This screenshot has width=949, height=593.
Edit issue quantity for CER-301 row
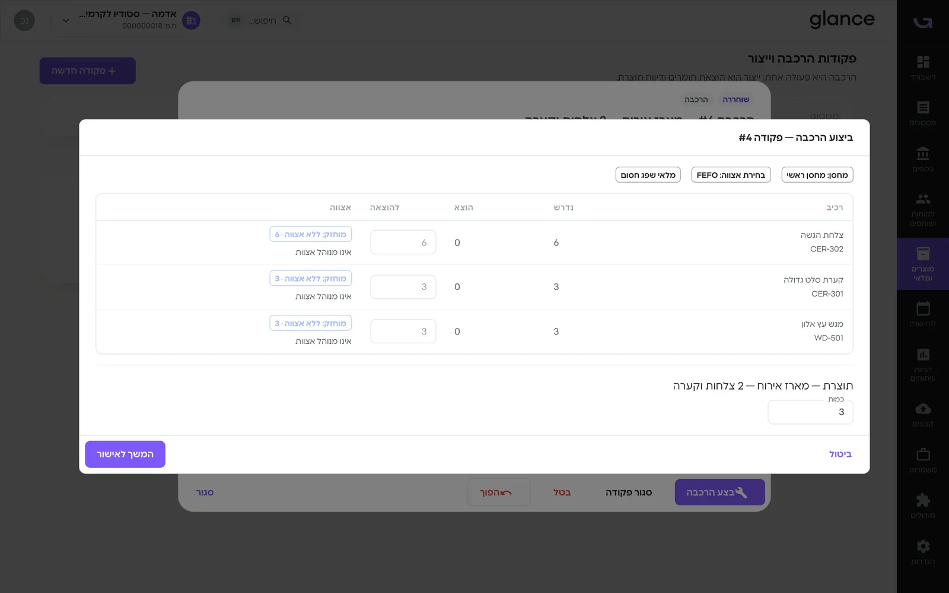[x=403, y=287]
